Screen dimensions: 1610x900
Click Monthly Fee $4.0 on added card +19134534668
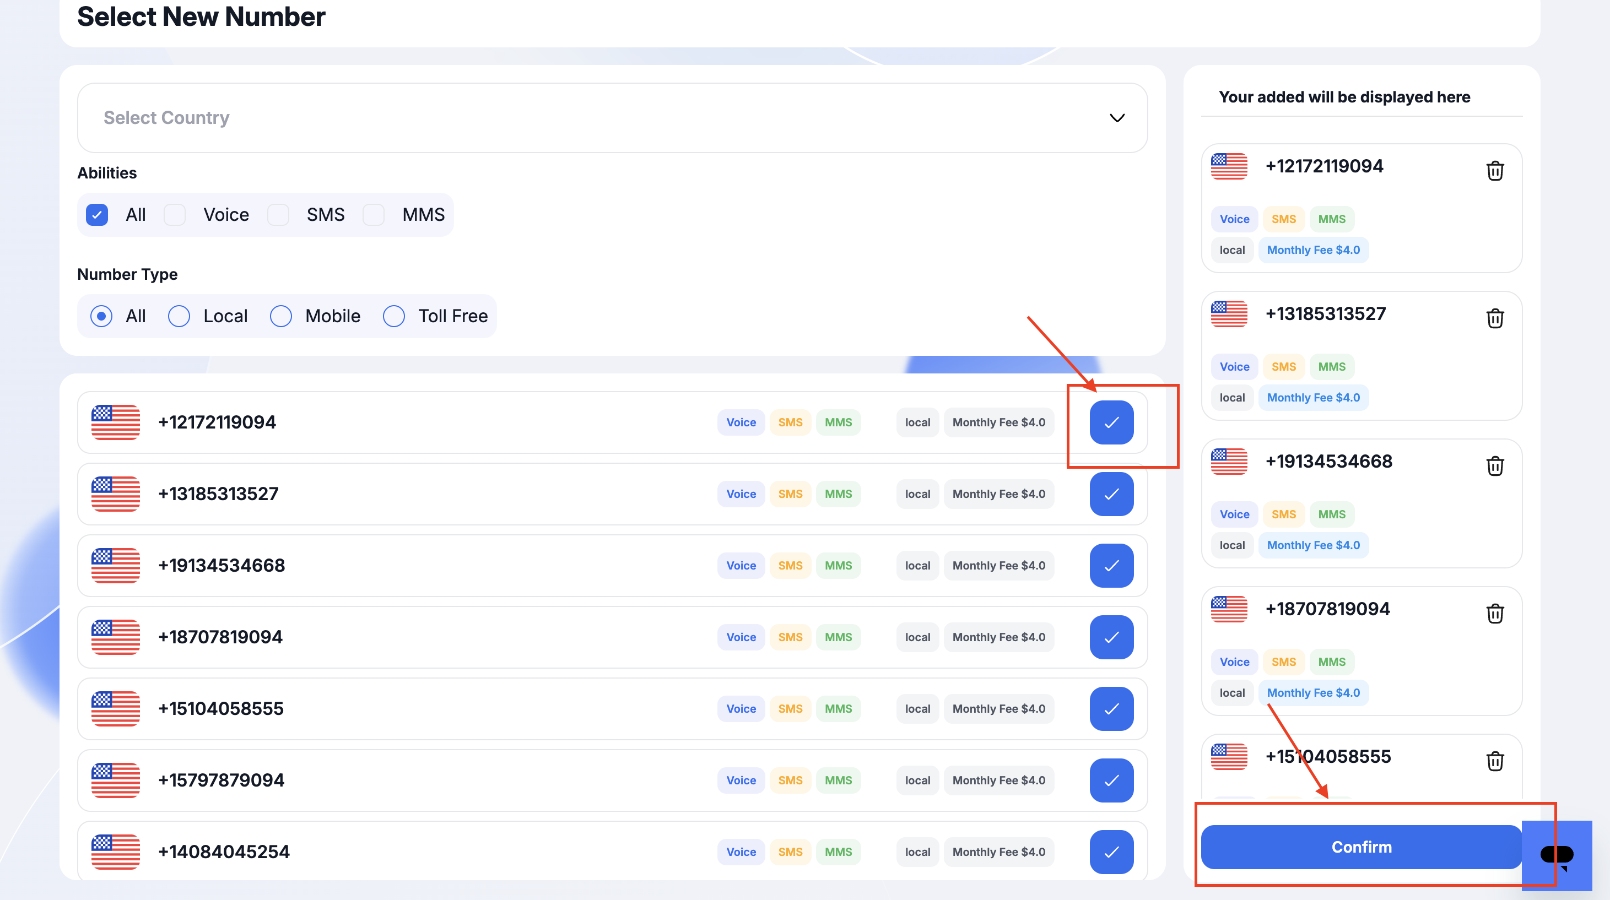(x=1313, y=545)
